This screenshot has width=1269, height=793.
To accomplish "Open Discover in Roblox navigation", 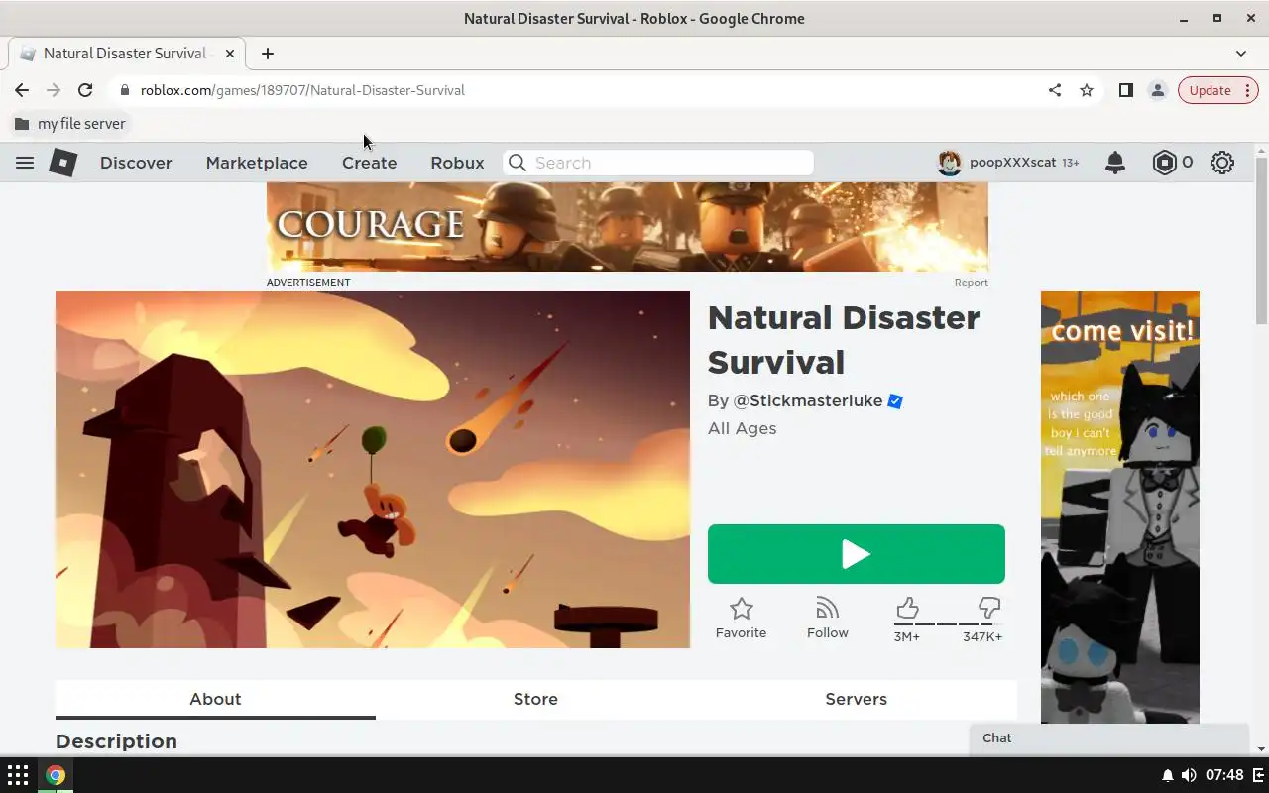I will click(x=136, y=163).
